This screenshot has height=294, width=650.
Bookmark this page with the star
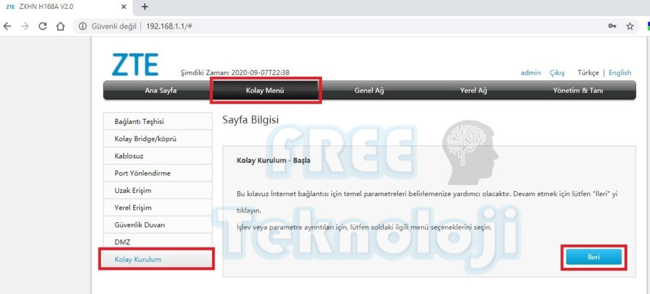tap(630, 26)
